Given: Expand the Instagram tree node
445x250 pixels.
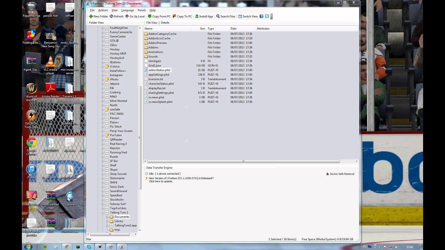Looking at the screenshot, I should [x=103, y=75].
